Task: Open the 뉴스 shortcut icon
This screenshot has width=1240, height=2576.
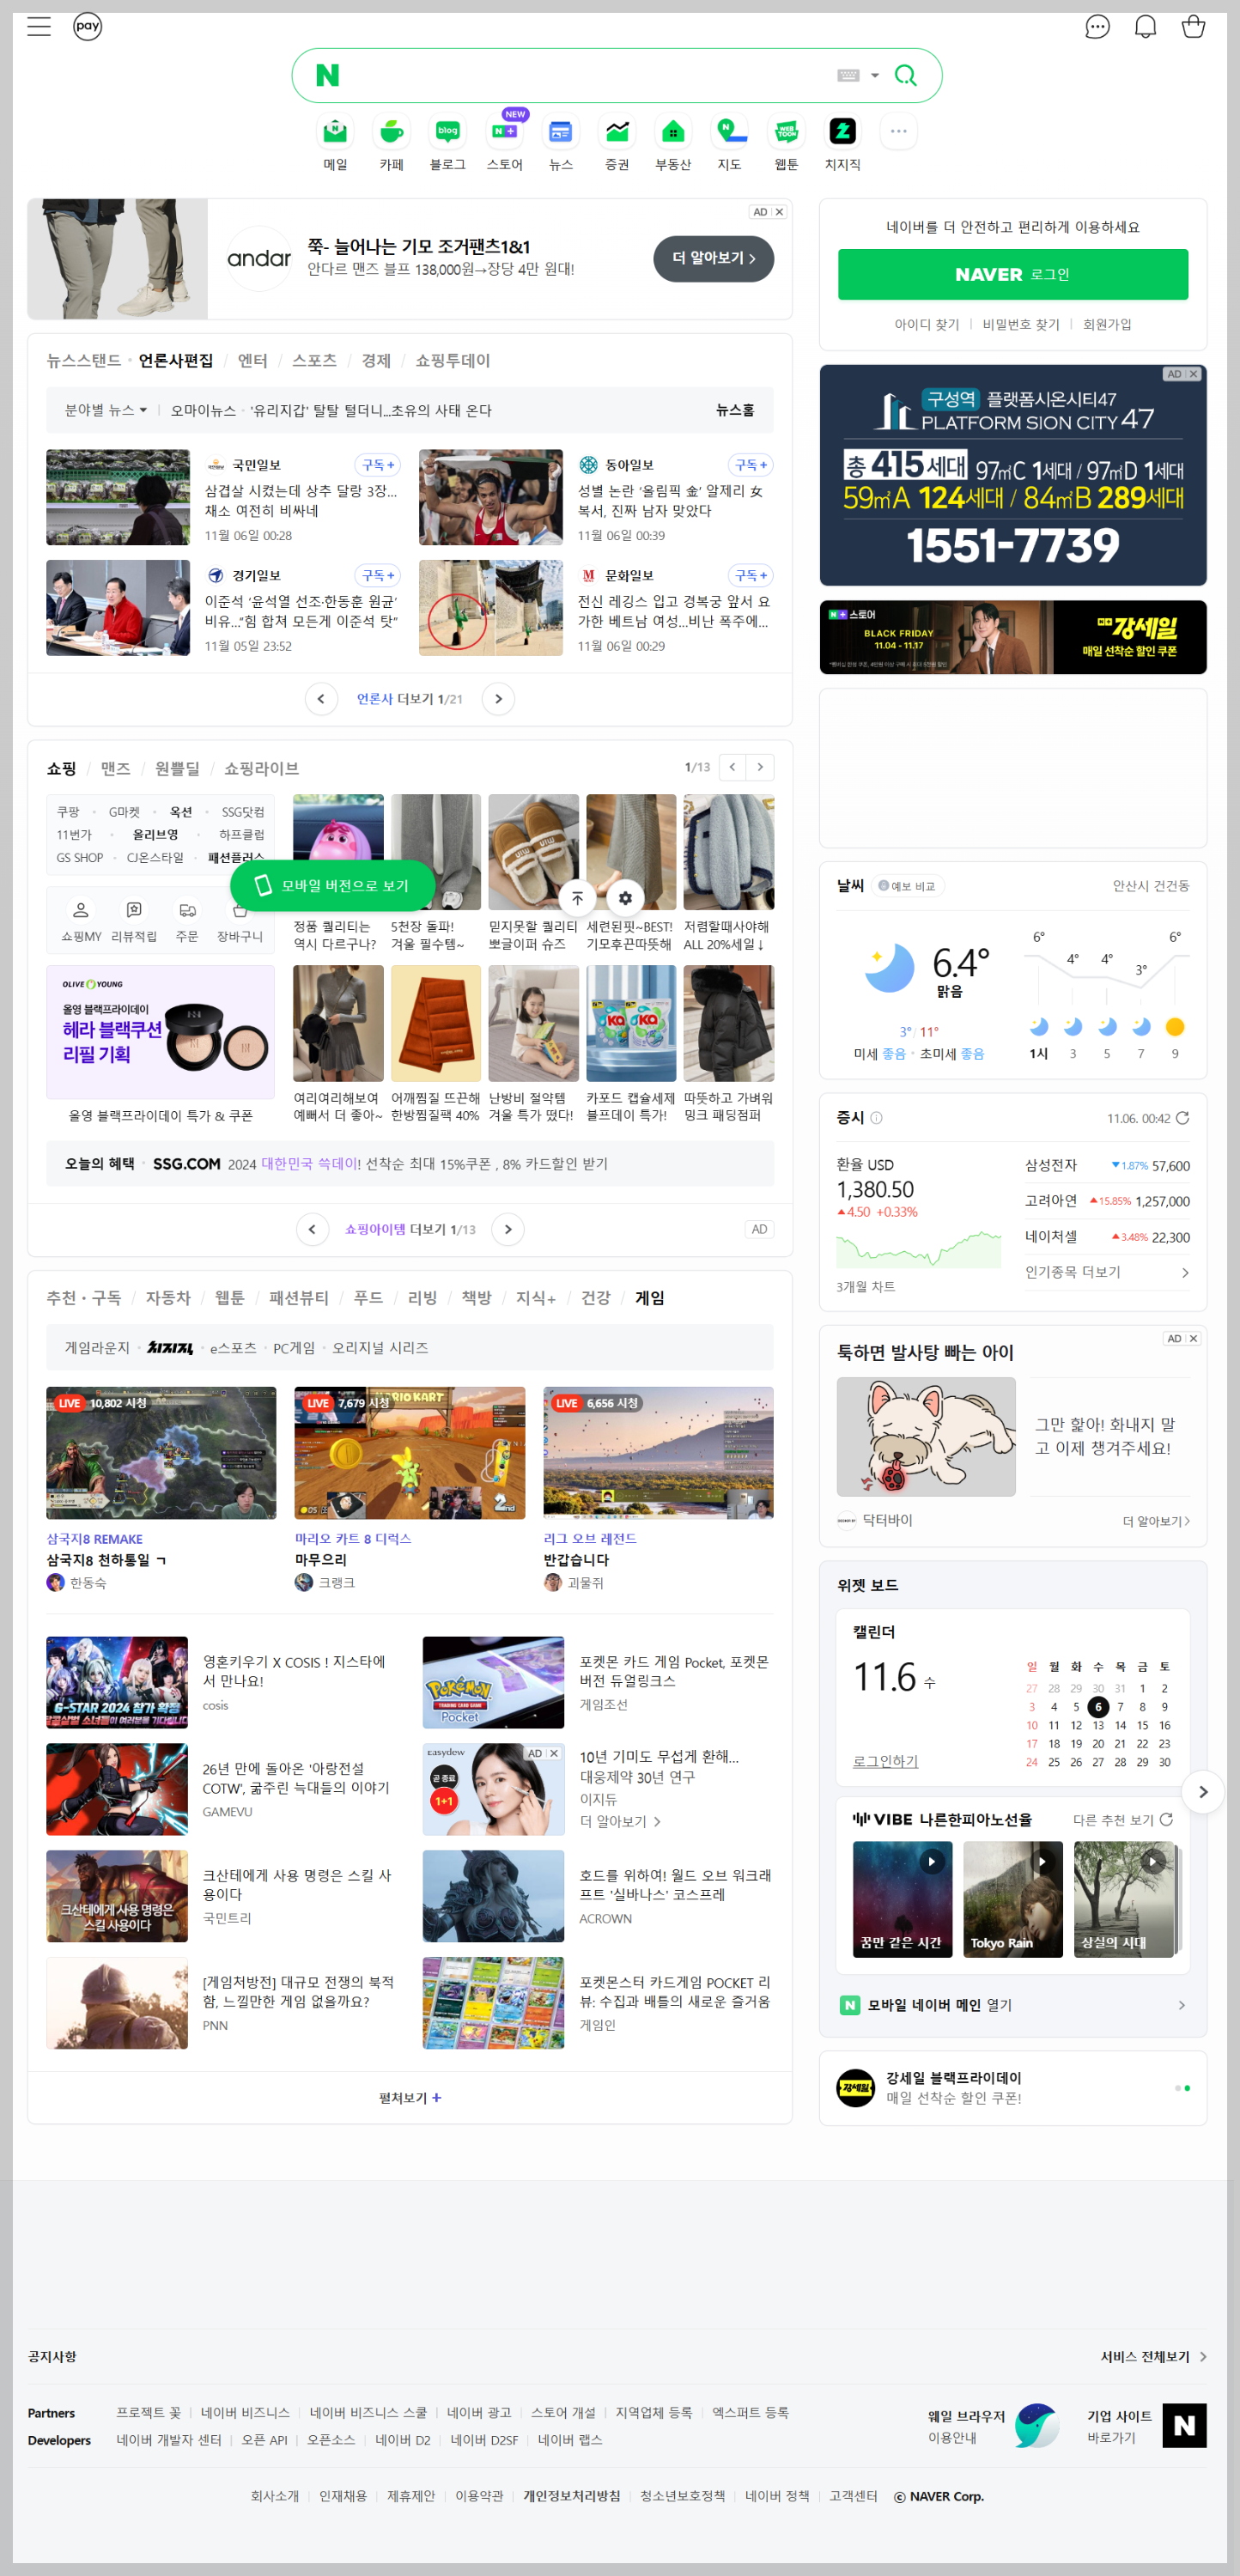Action: [560, 131]
